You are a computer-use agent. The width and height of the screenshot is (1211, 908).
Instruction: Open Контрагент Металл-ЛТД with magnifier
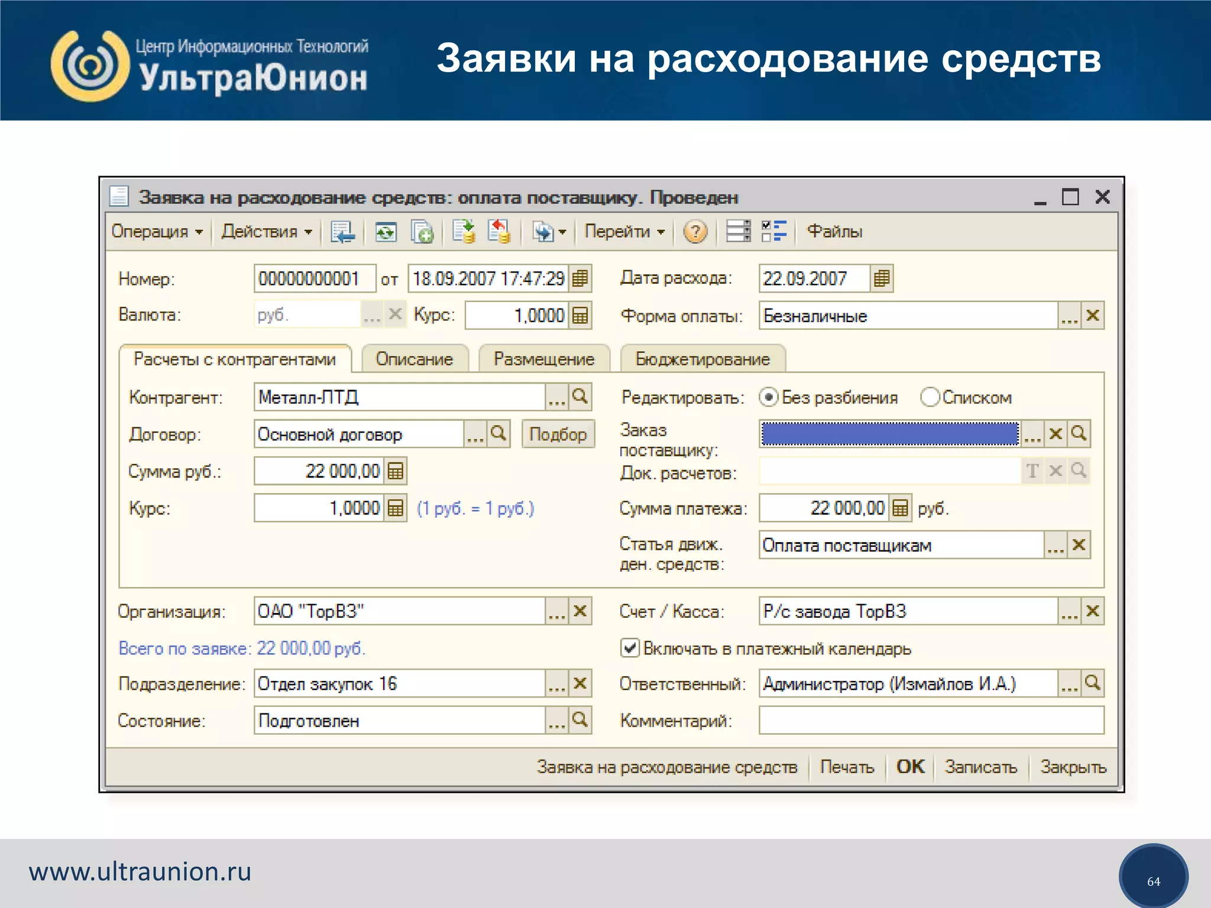pyautogui.click(x=580, y=397)
